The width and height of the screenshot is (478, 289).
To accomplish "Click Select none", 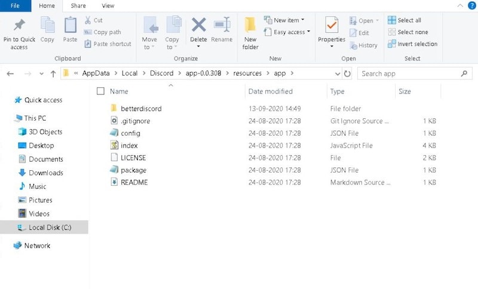I will click(408, 32).
